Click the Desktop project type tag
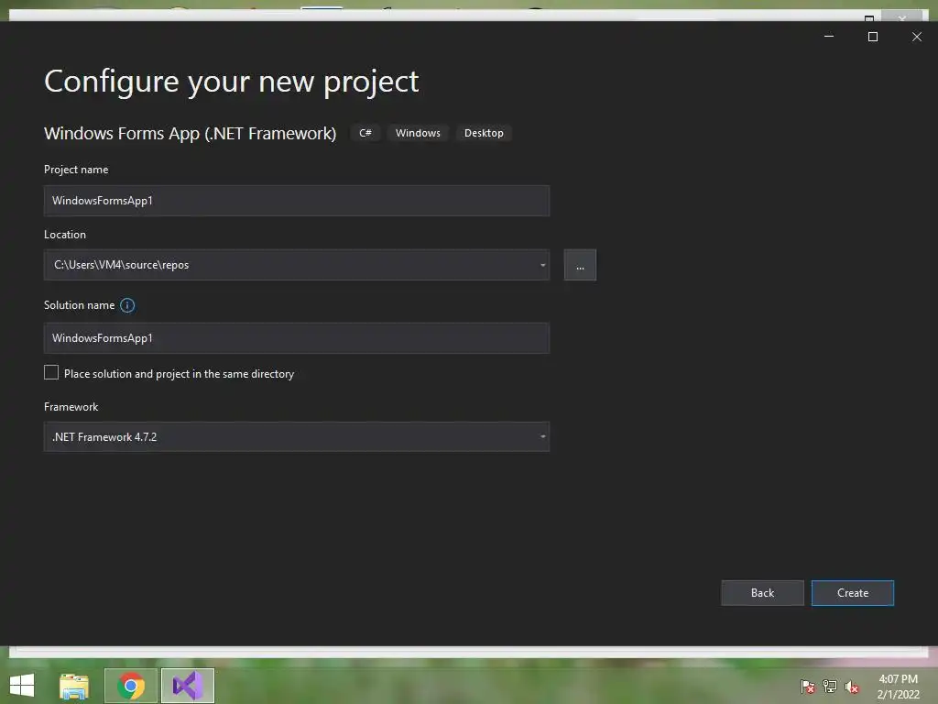Screen dimensions: 938x704 click(x=484, y=133)
